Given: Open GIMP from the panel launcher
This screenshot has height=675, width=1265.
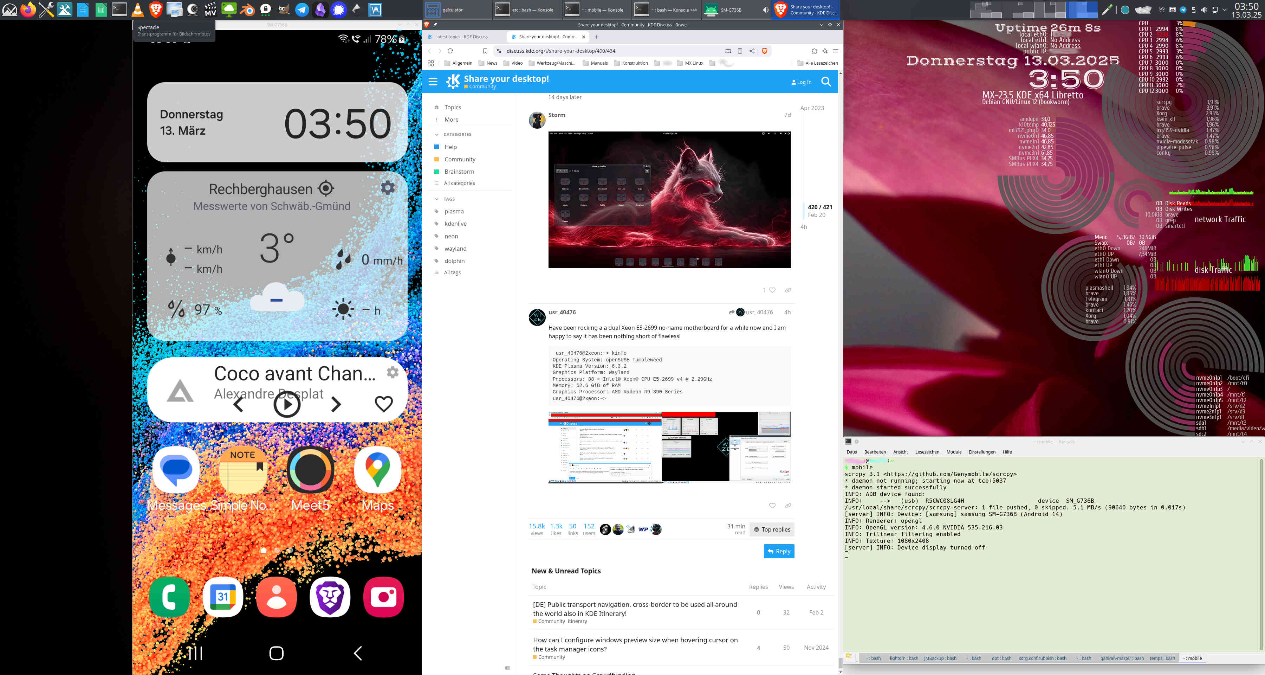Looking at the screenshot, I should (x=284, y=9).
